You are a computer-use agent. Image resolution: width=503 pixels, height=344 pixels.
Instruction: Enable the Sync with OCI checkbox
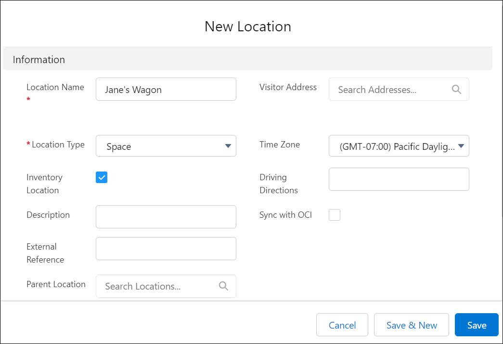334,215
